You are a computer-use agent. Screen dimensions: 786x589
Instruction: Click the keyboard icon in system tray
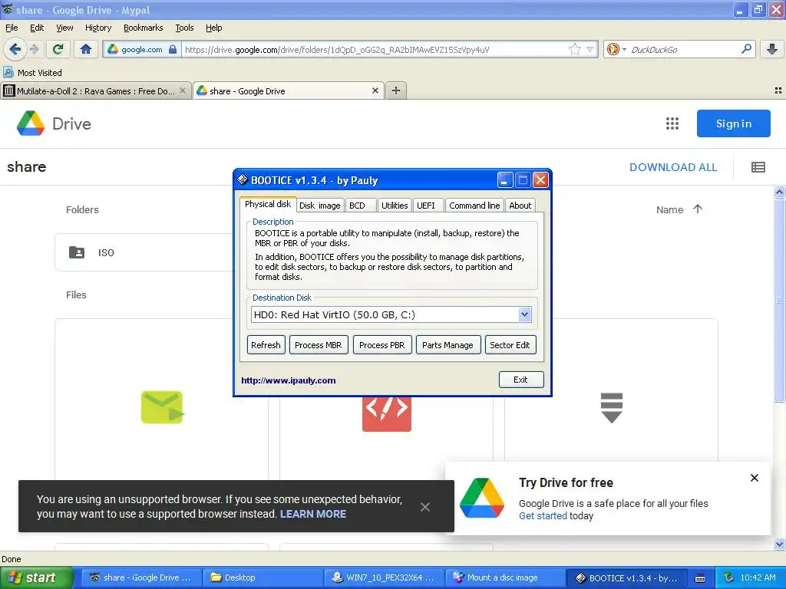(x=700, y=578)
